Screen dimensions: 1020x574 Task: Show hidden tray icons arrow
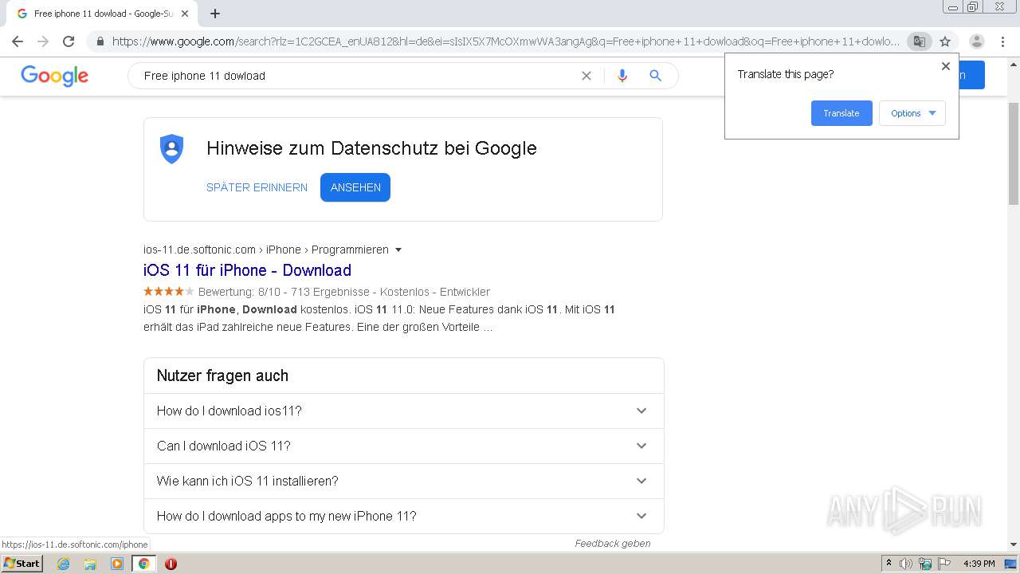pos(889,564)
